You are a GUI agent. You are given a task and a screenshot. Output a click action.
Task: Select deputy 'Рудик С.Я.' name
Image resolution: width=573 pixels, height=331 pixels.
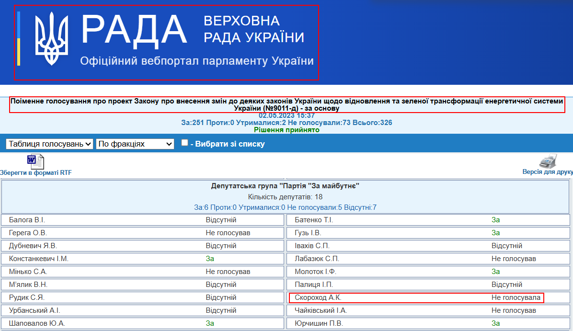(27, 298)
